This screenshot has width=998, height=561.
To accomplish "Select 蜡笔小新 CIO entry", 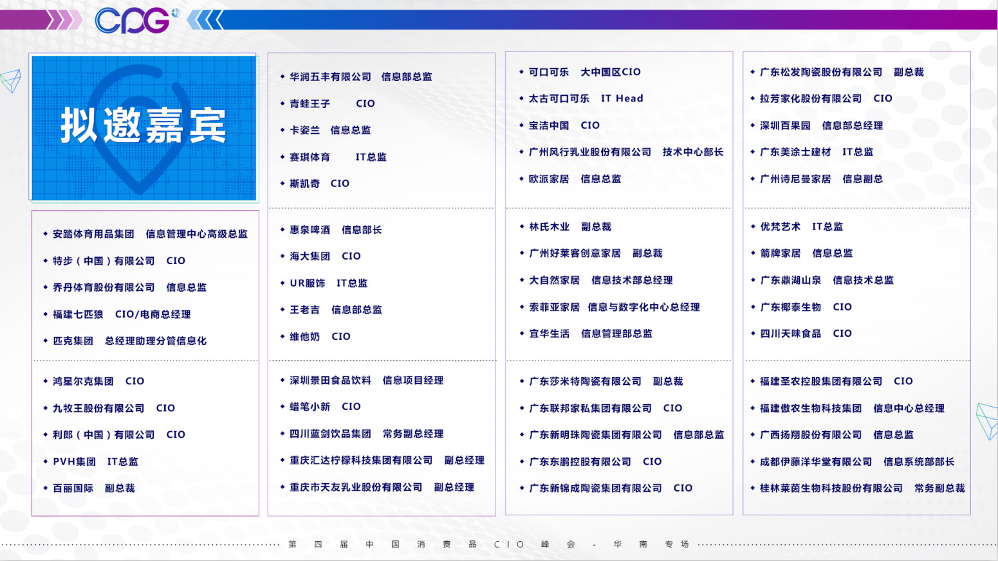I will click(325, 407).
